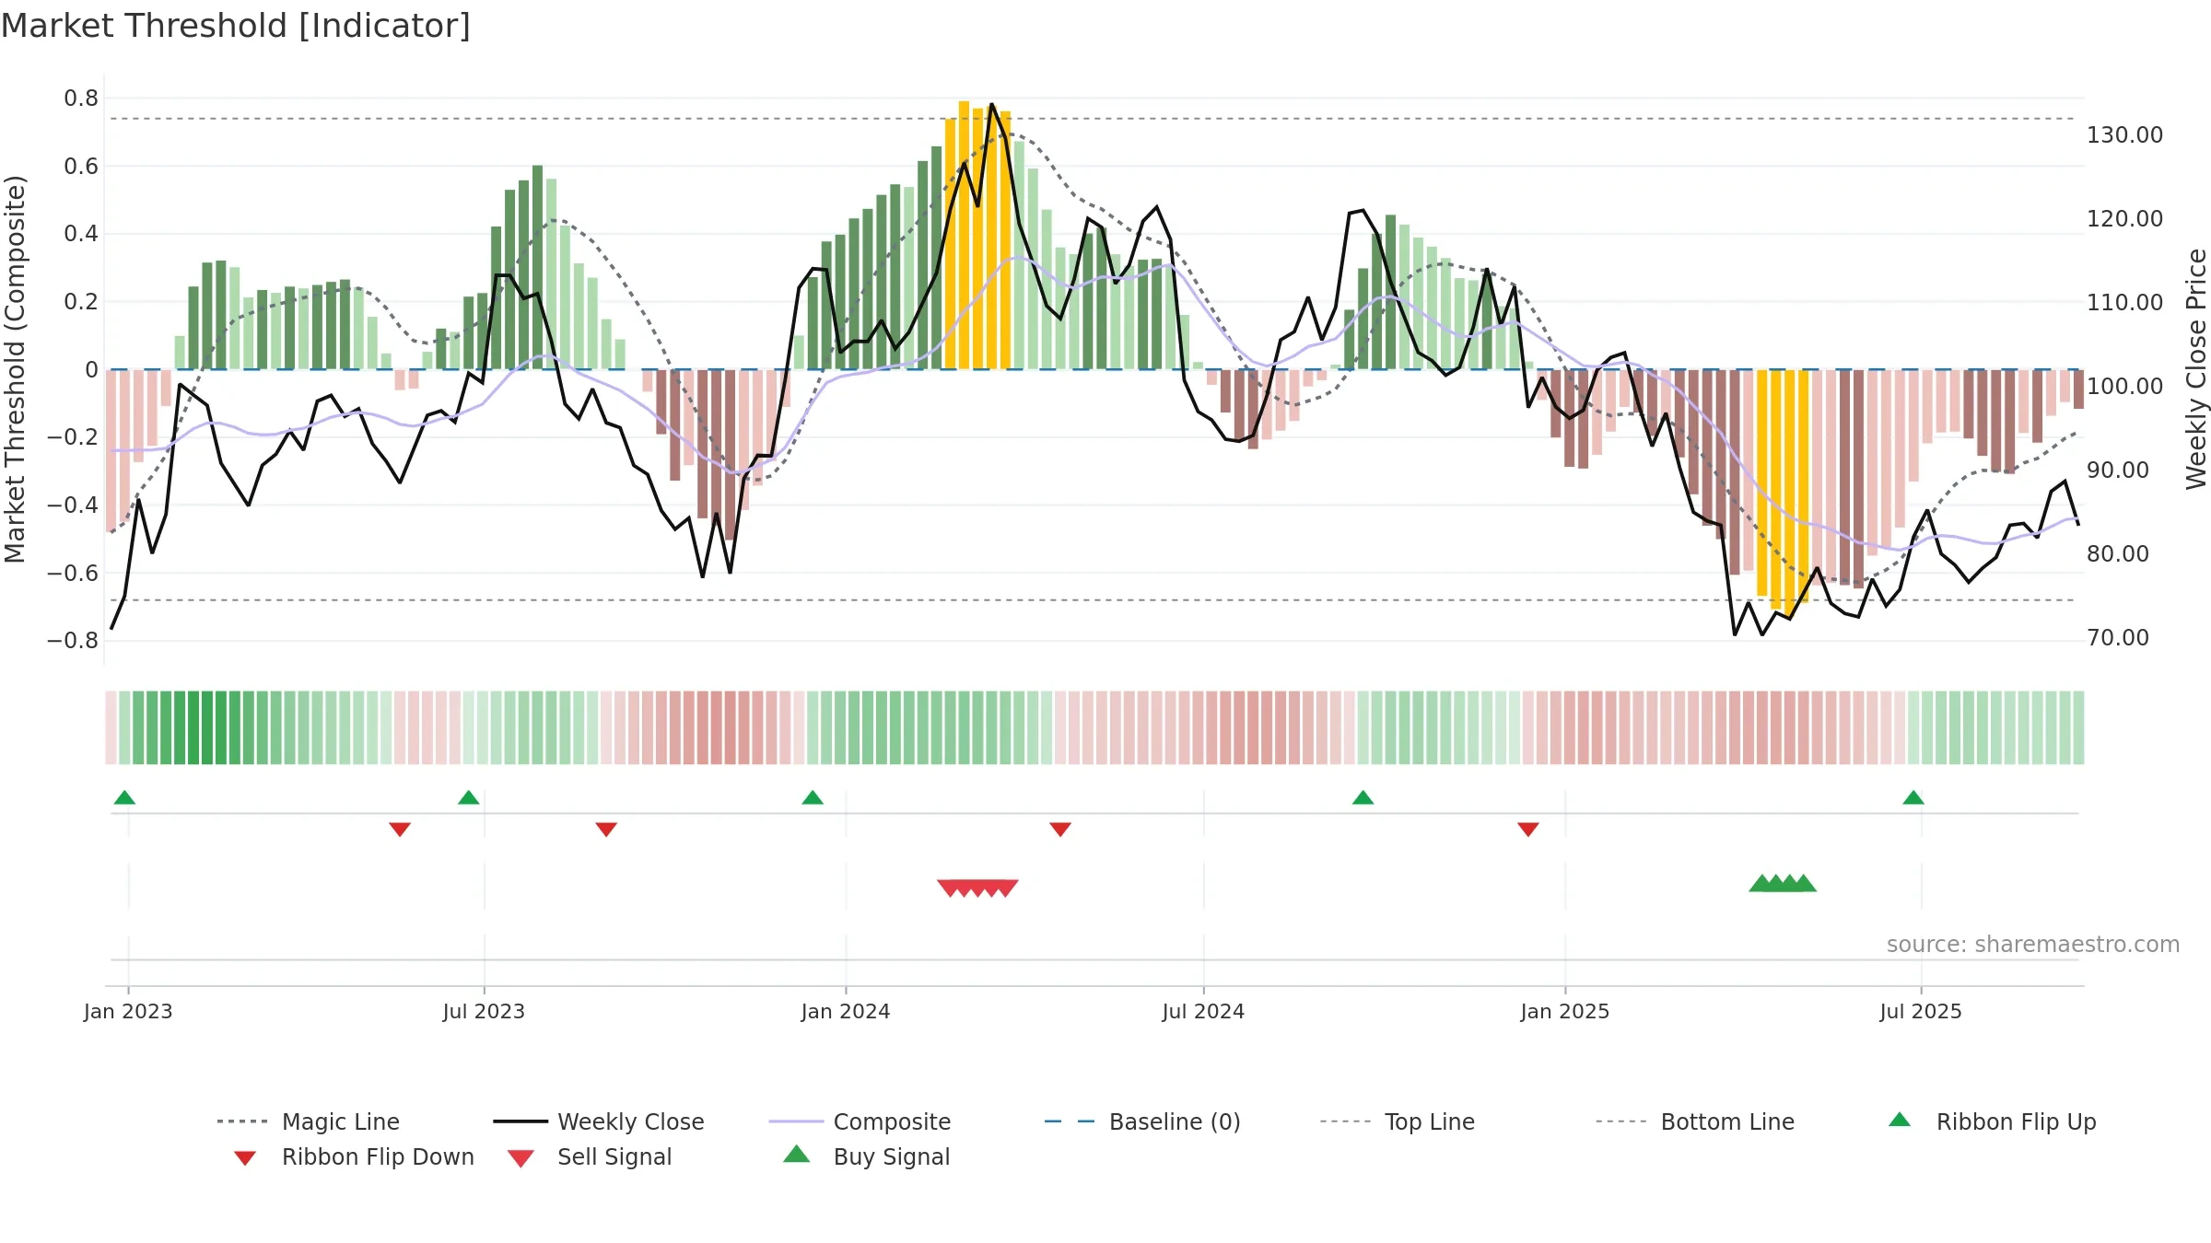The image size is (2211, 1243).
Task: Click the red triangle icon in Sell Signal legend
Action: click(521, 1158)
